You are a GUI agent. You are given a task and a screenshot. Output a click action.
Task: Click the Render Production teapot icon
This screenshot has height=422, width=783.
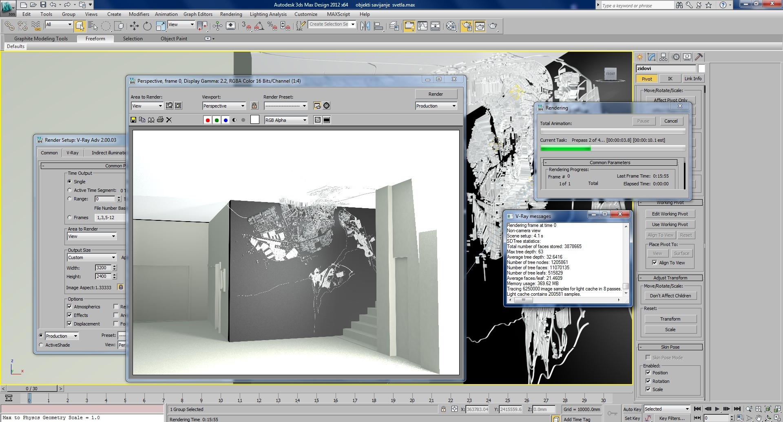[493, 26]
